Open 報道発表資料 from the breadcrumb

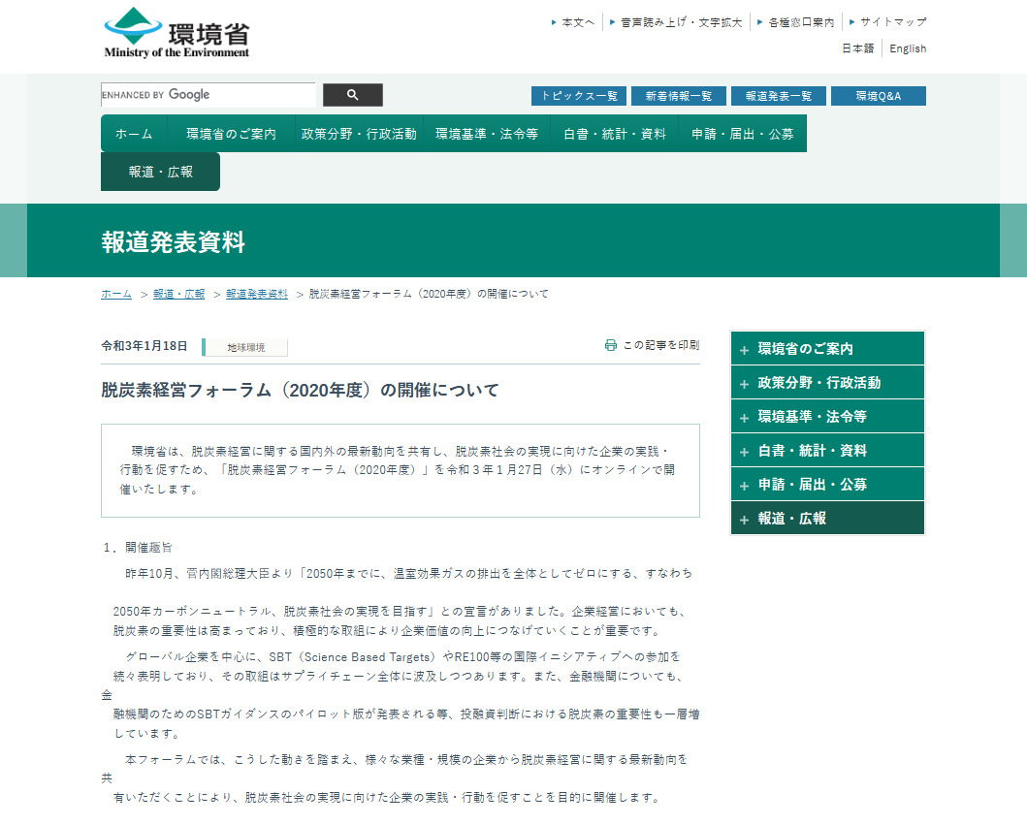click(255, 293)
